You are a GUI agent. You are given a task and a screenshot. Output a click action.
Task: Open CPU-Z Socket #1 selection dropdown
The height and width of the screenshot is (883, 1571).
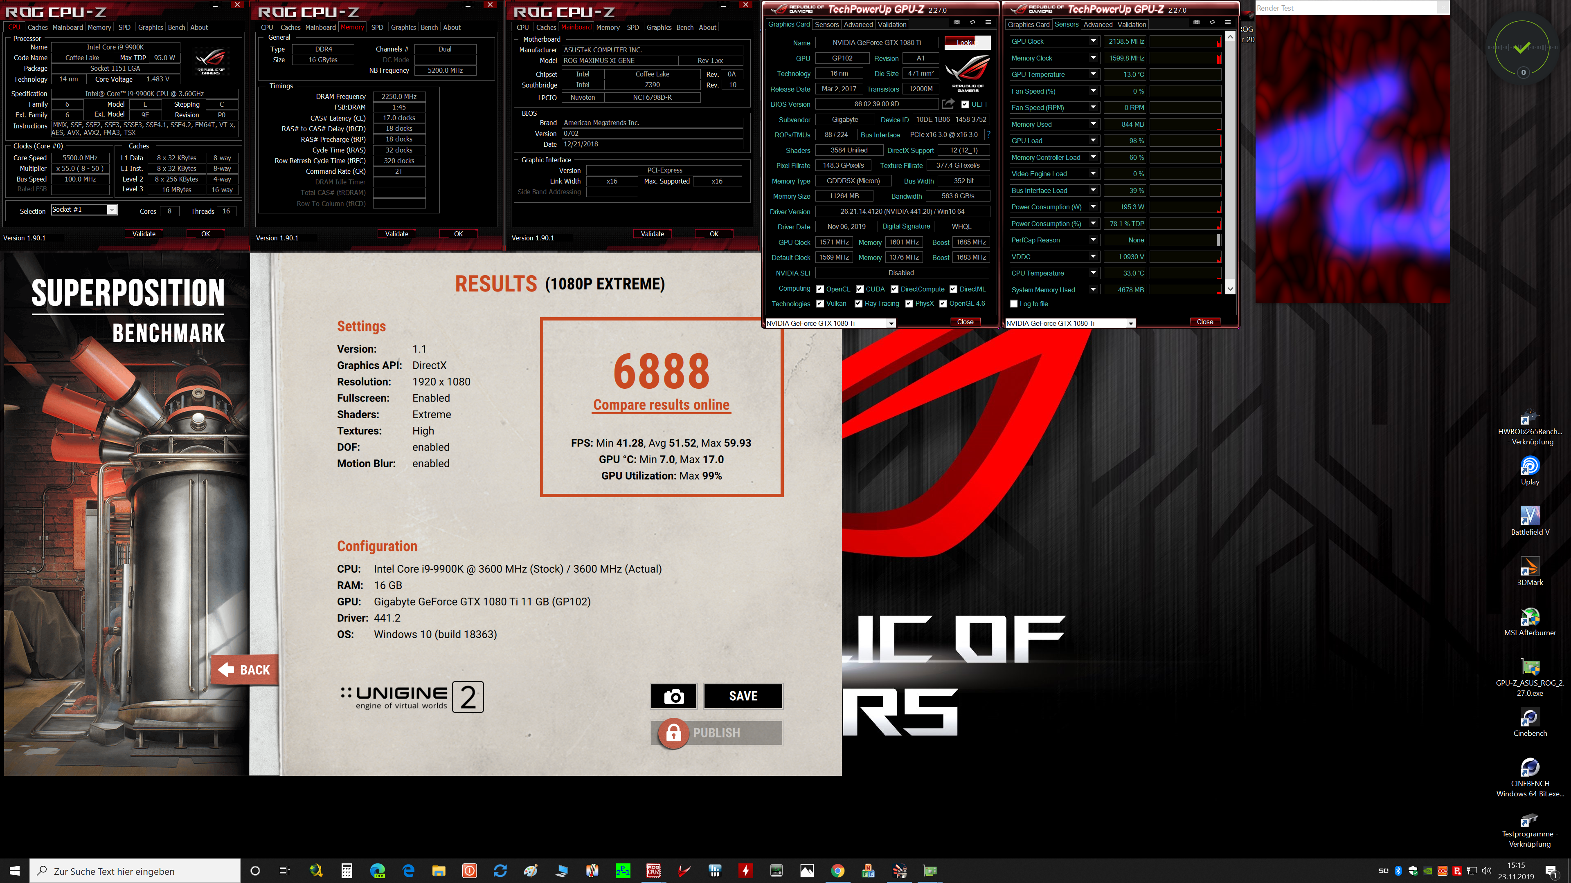pos(112,210)
